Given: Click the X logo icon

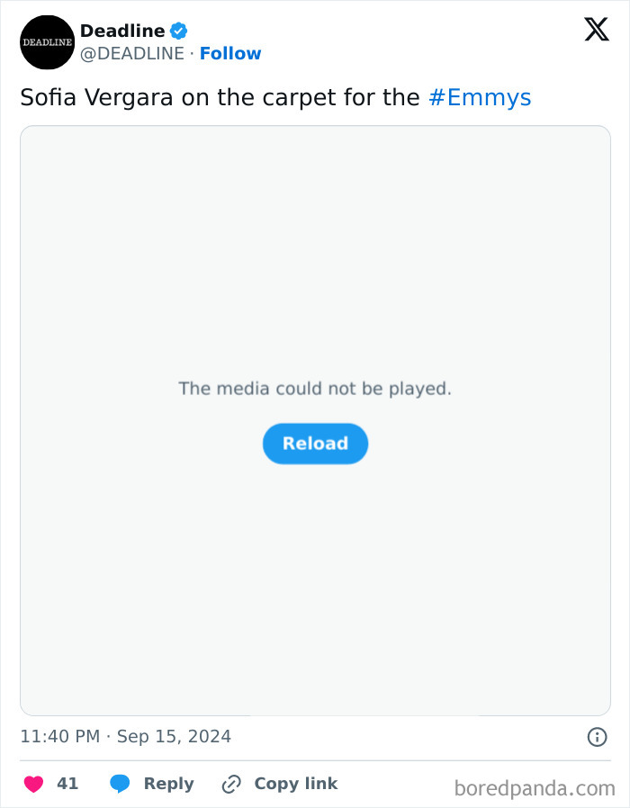Looking at the screenshot, I should point(596,29).
